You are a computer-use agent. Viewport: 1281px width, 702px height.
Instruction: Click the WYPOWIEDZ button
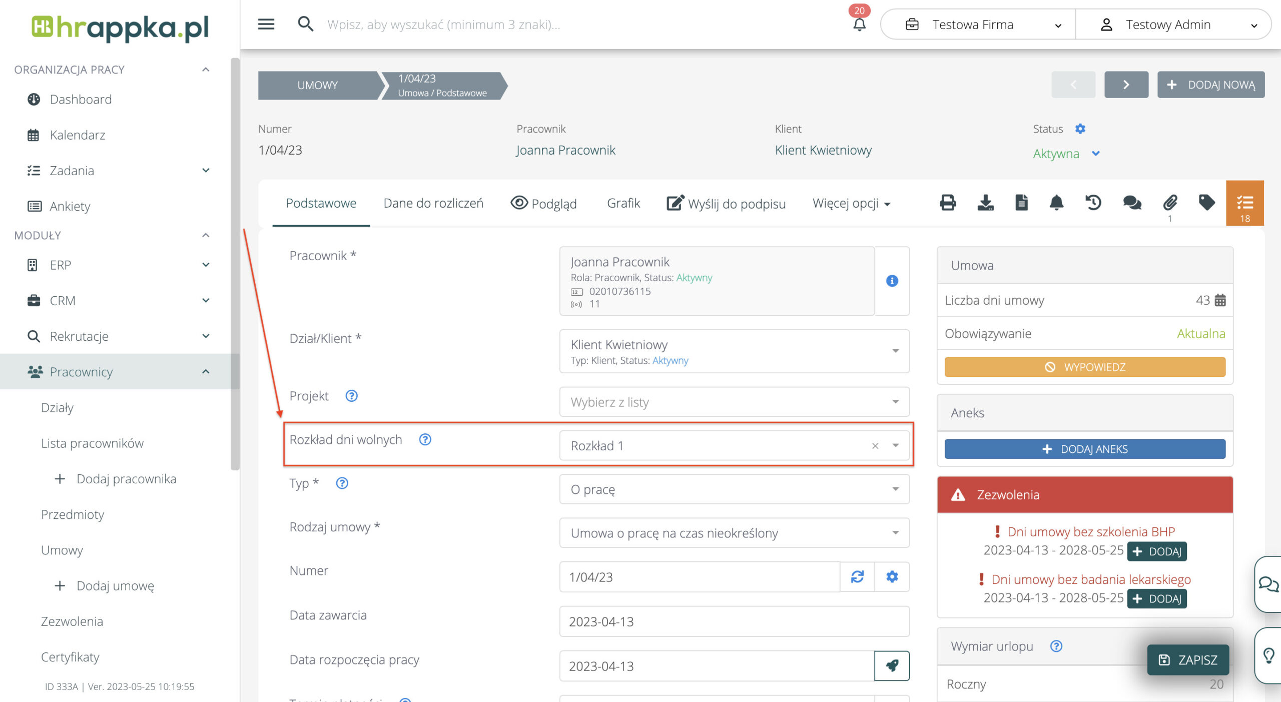click(1084, 367)
